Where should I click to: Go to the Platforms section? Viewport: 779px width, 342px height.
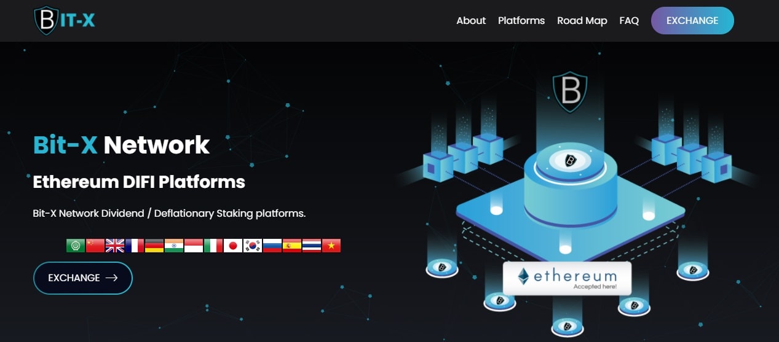point(521,20)
